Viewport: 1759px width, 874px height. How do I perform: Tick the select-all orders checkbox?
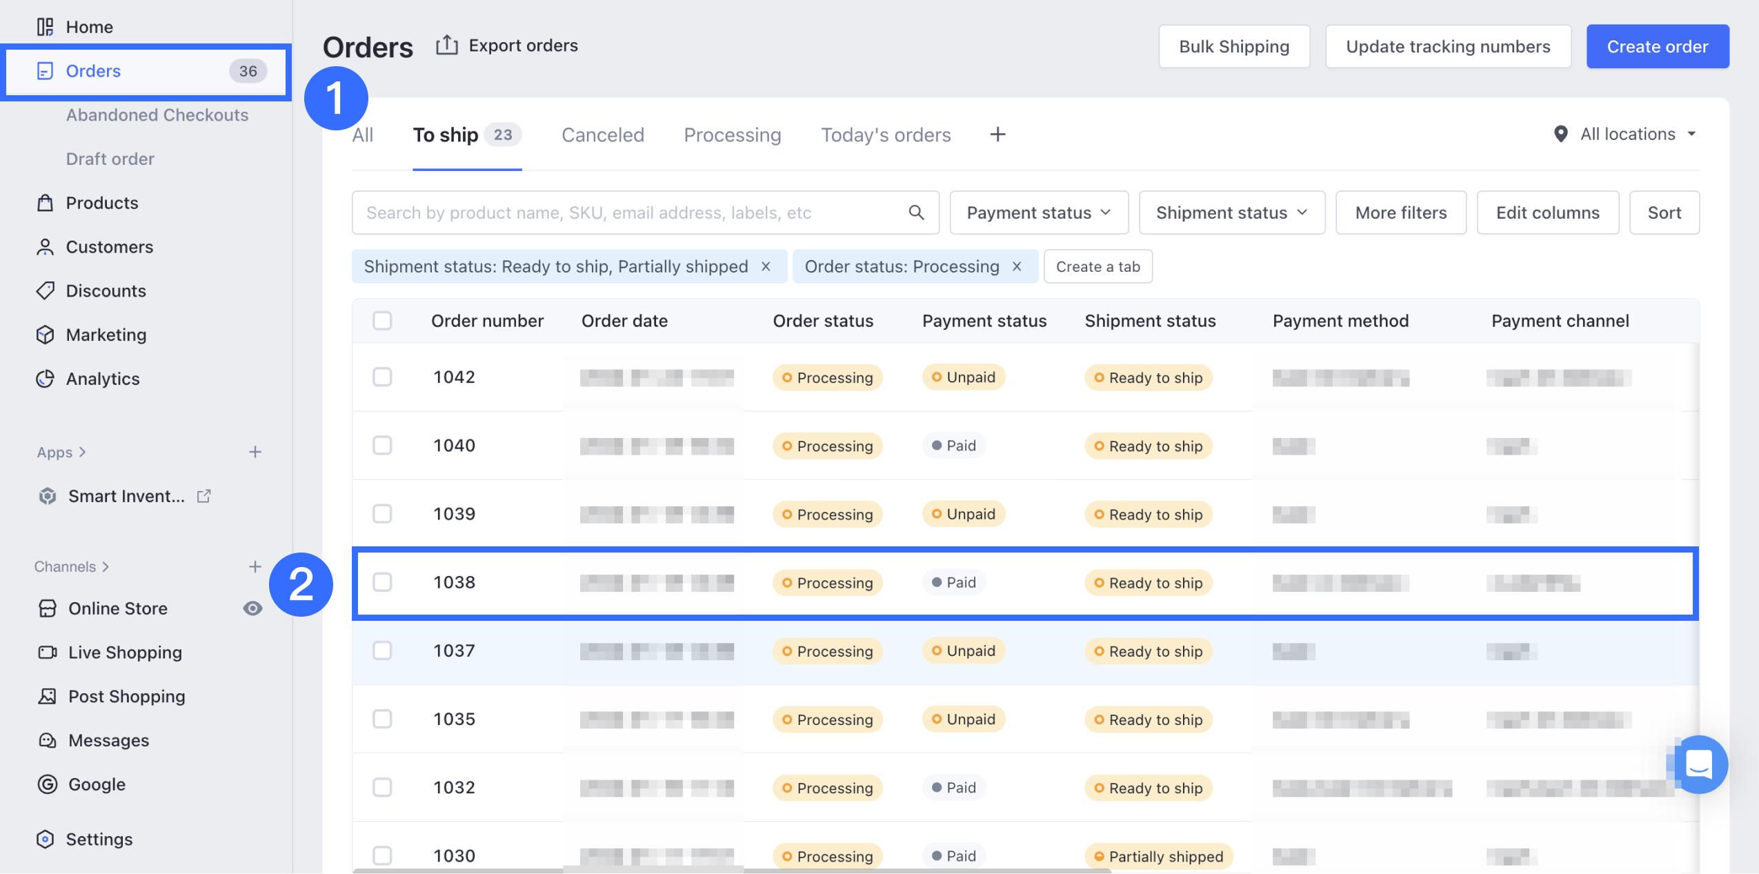coord(382,321)
